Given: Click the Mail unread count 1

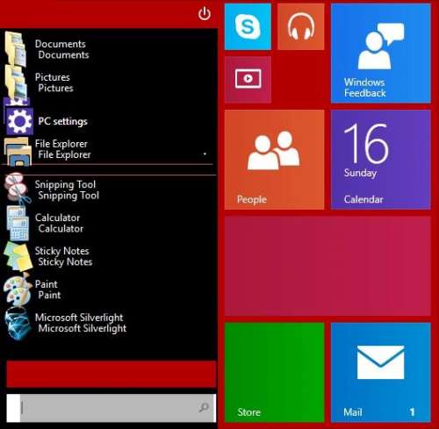Looking at the screenshot, I should pos(412,412).
